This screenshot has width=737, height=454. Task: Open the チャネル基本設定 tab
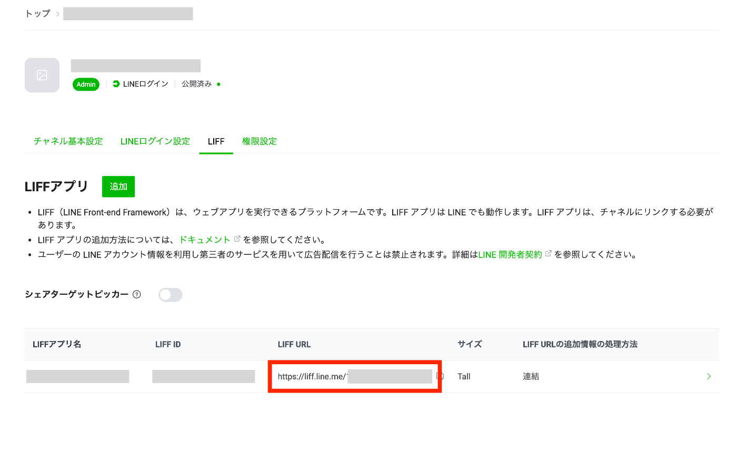tap(68, 141)
